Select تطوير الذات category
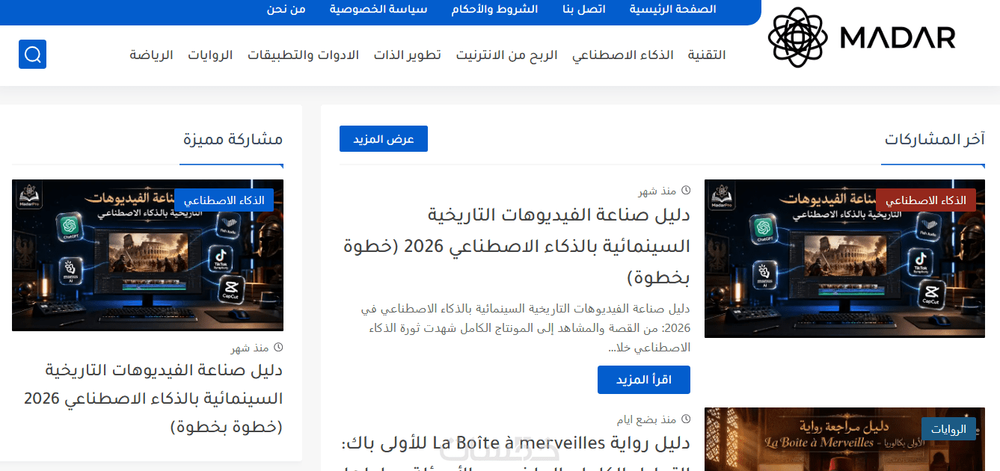 click(x=408, y=55)
